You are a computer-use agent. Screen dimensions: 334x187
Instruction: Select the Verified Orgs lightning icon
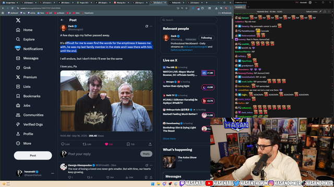(18, 124)
